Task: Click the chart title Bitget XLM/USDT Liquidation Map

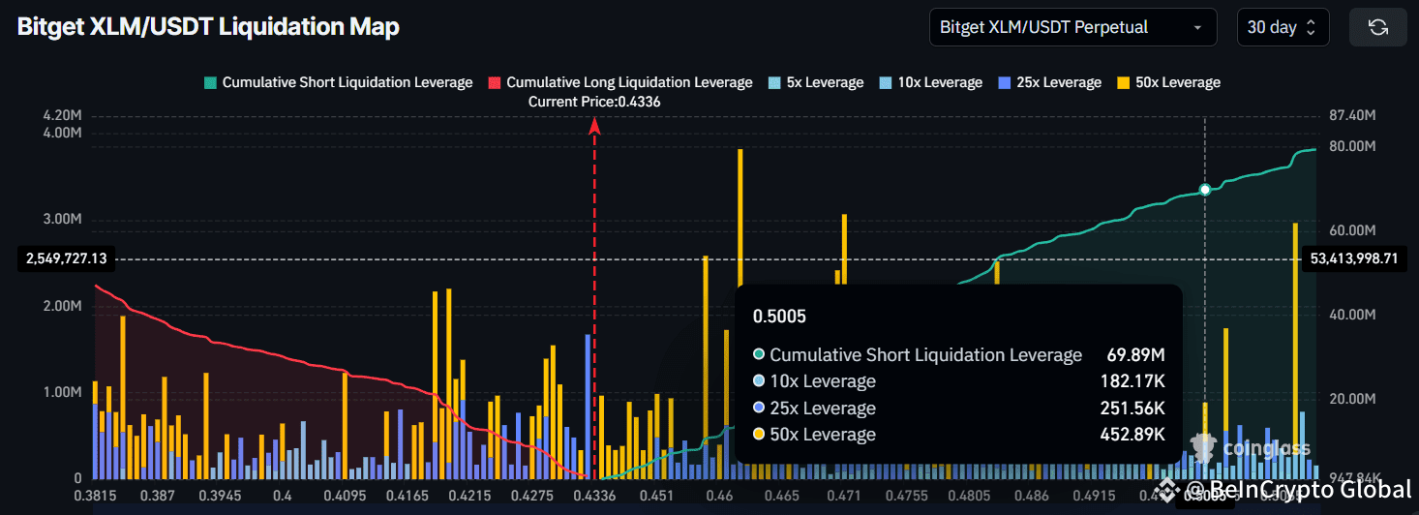Action: (x=208, y=26)
